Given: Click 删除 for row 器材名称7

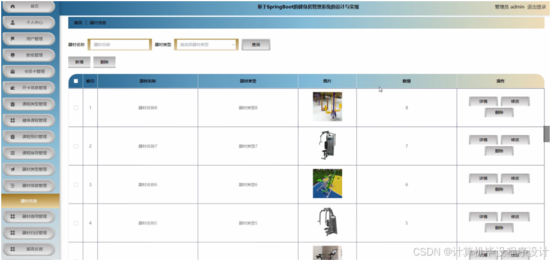Looking at the screenshot, I should coord(499,151).
